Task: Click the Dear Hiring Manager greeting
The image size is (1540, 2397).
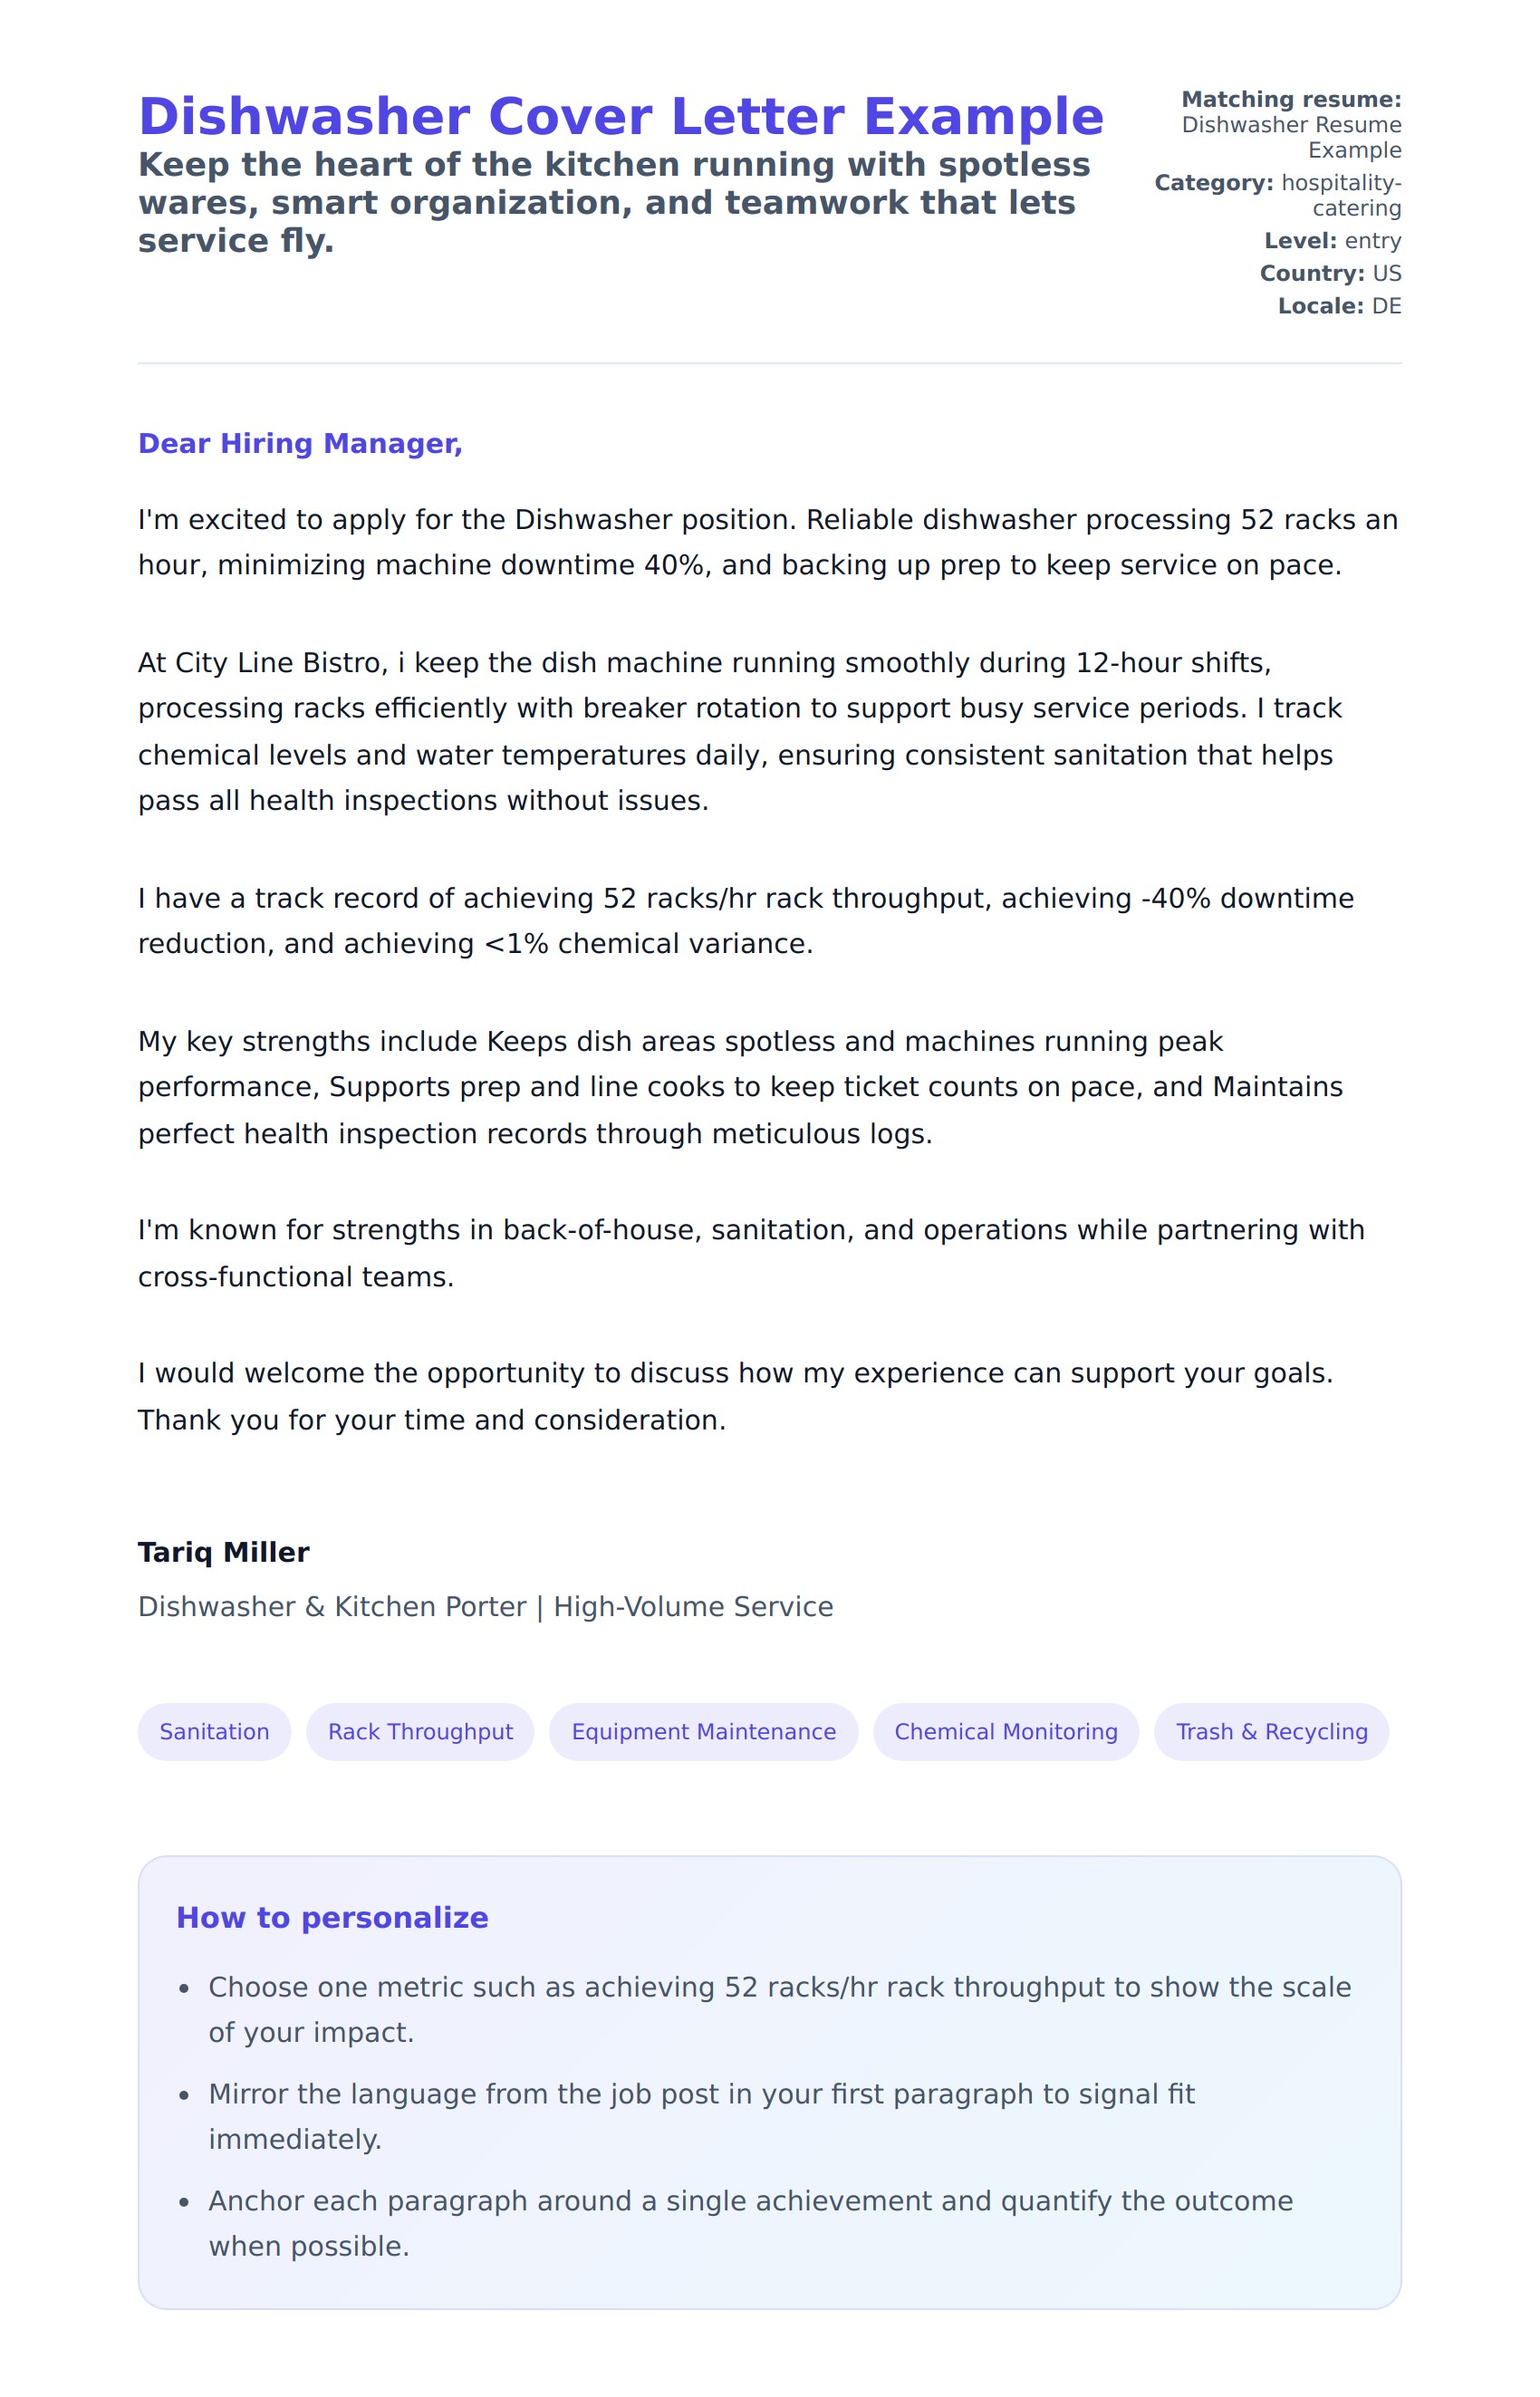Action: (300, 443)
